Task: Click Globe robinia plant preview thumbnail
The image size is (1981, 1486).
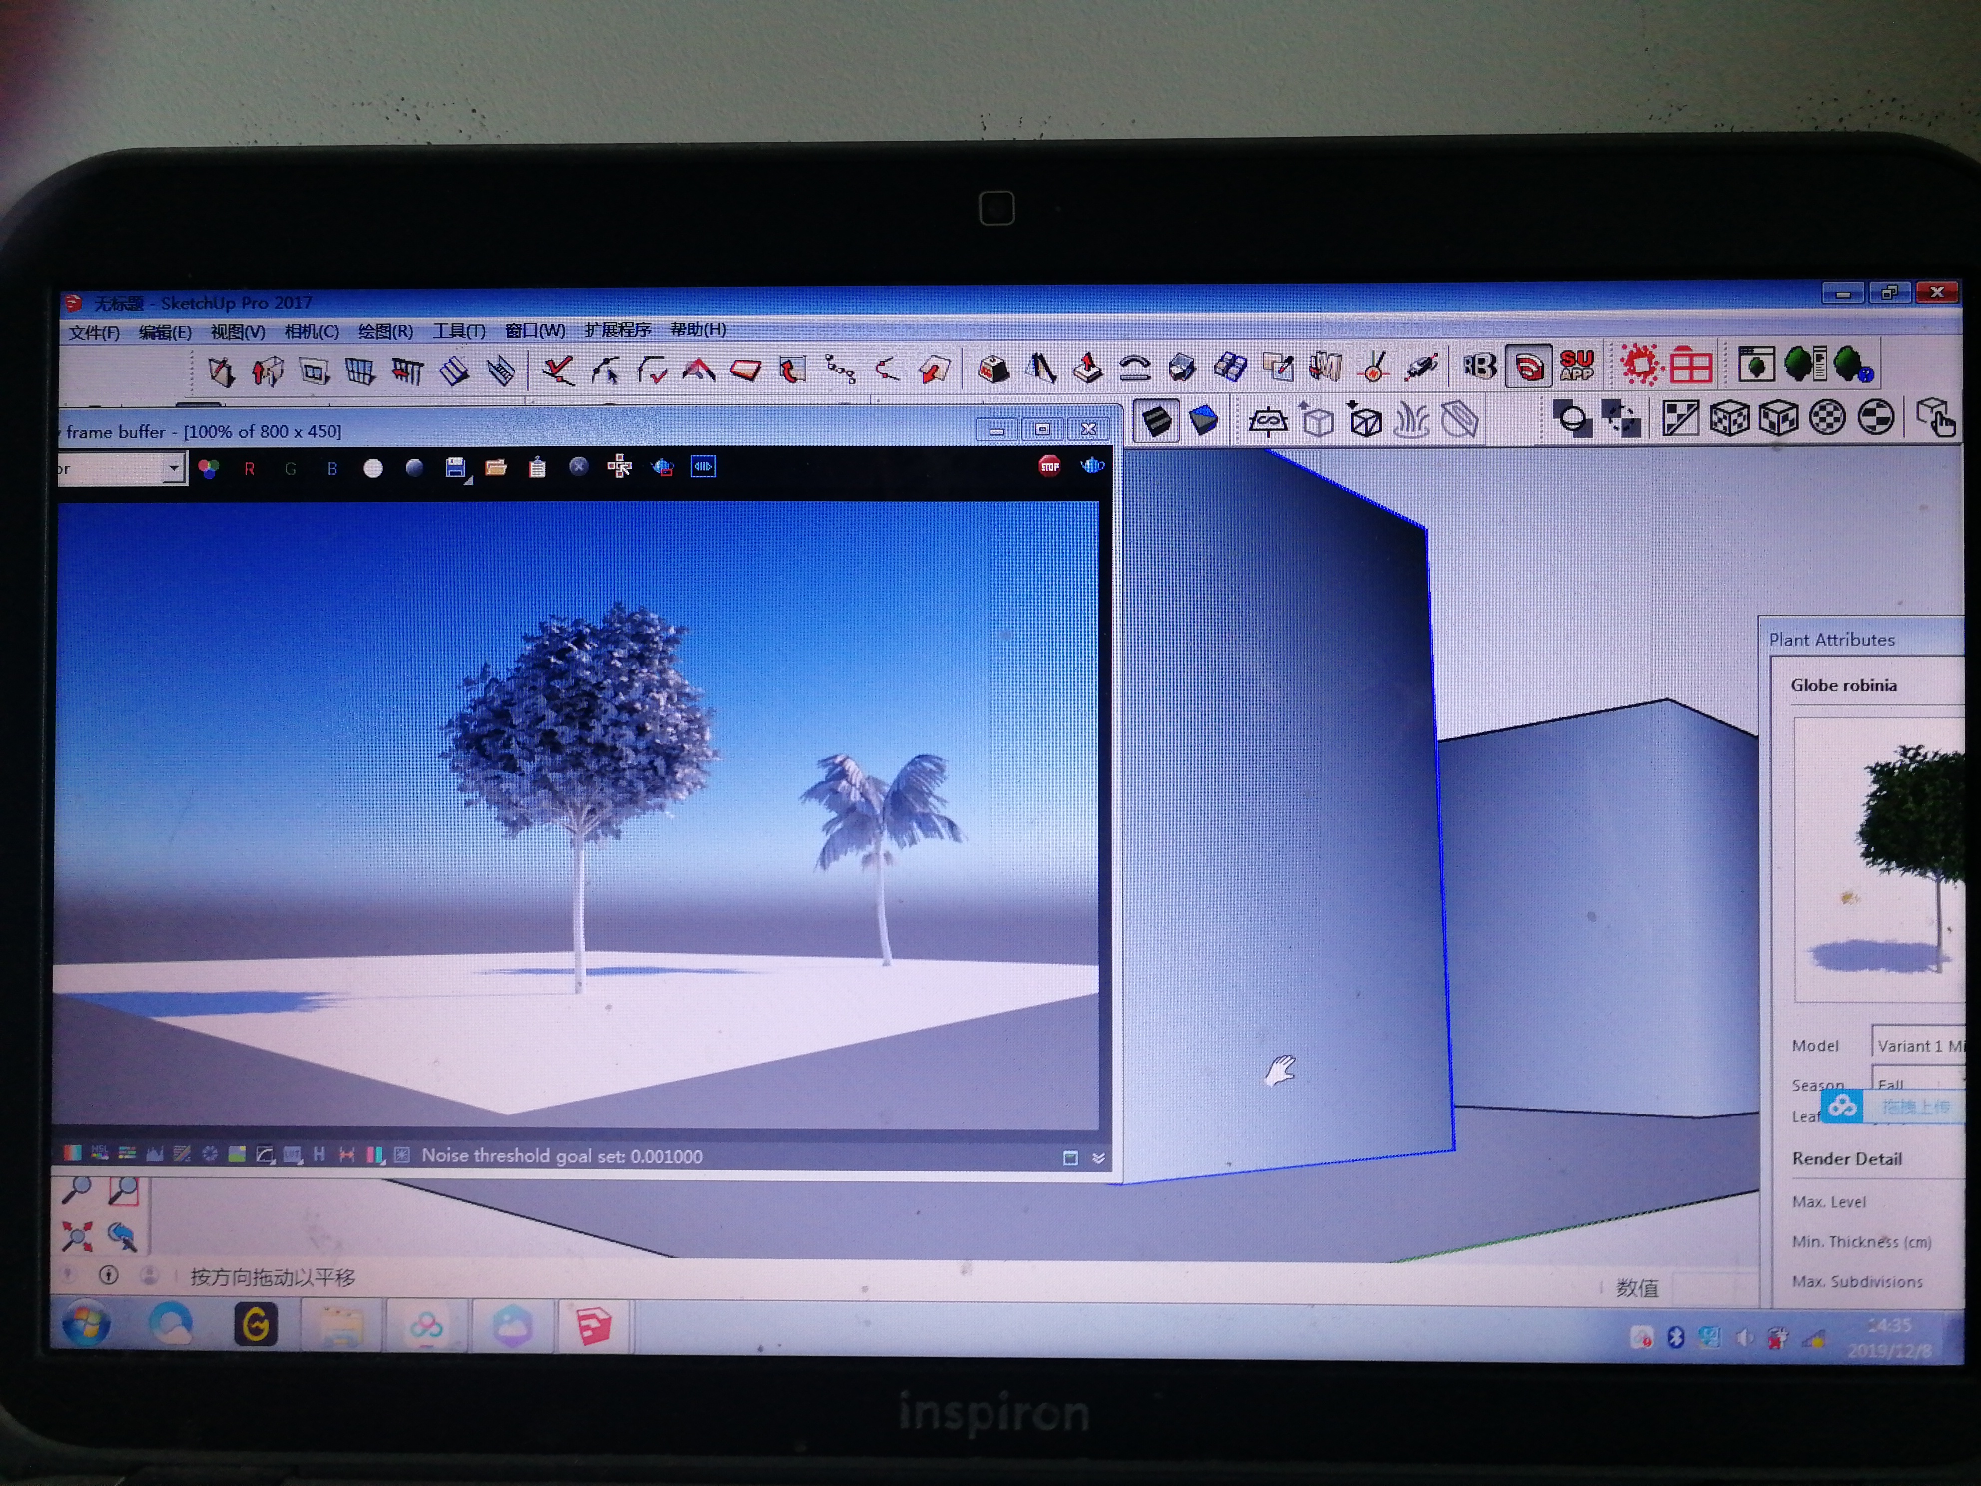Action: (1879, 858)
